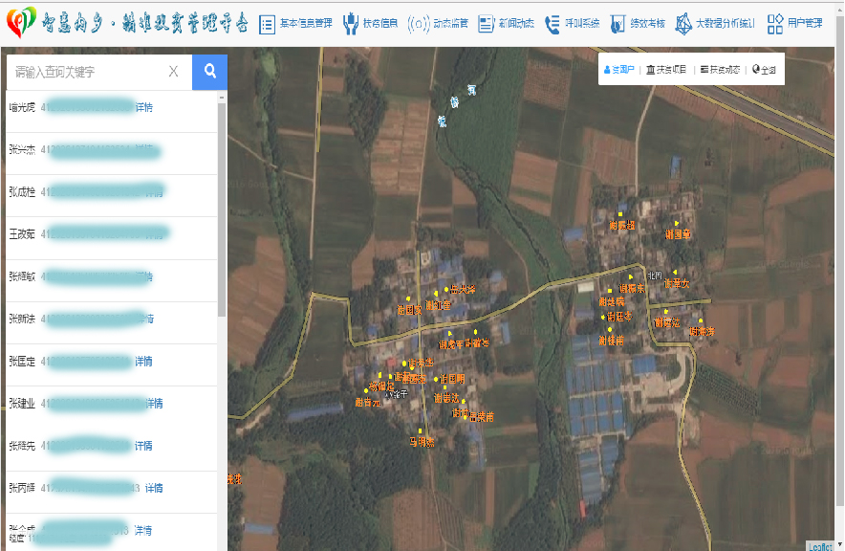Open the 呼叫系统 call system
The height and width of the screenshot is (551, 845).
click(x=573, y=23)
